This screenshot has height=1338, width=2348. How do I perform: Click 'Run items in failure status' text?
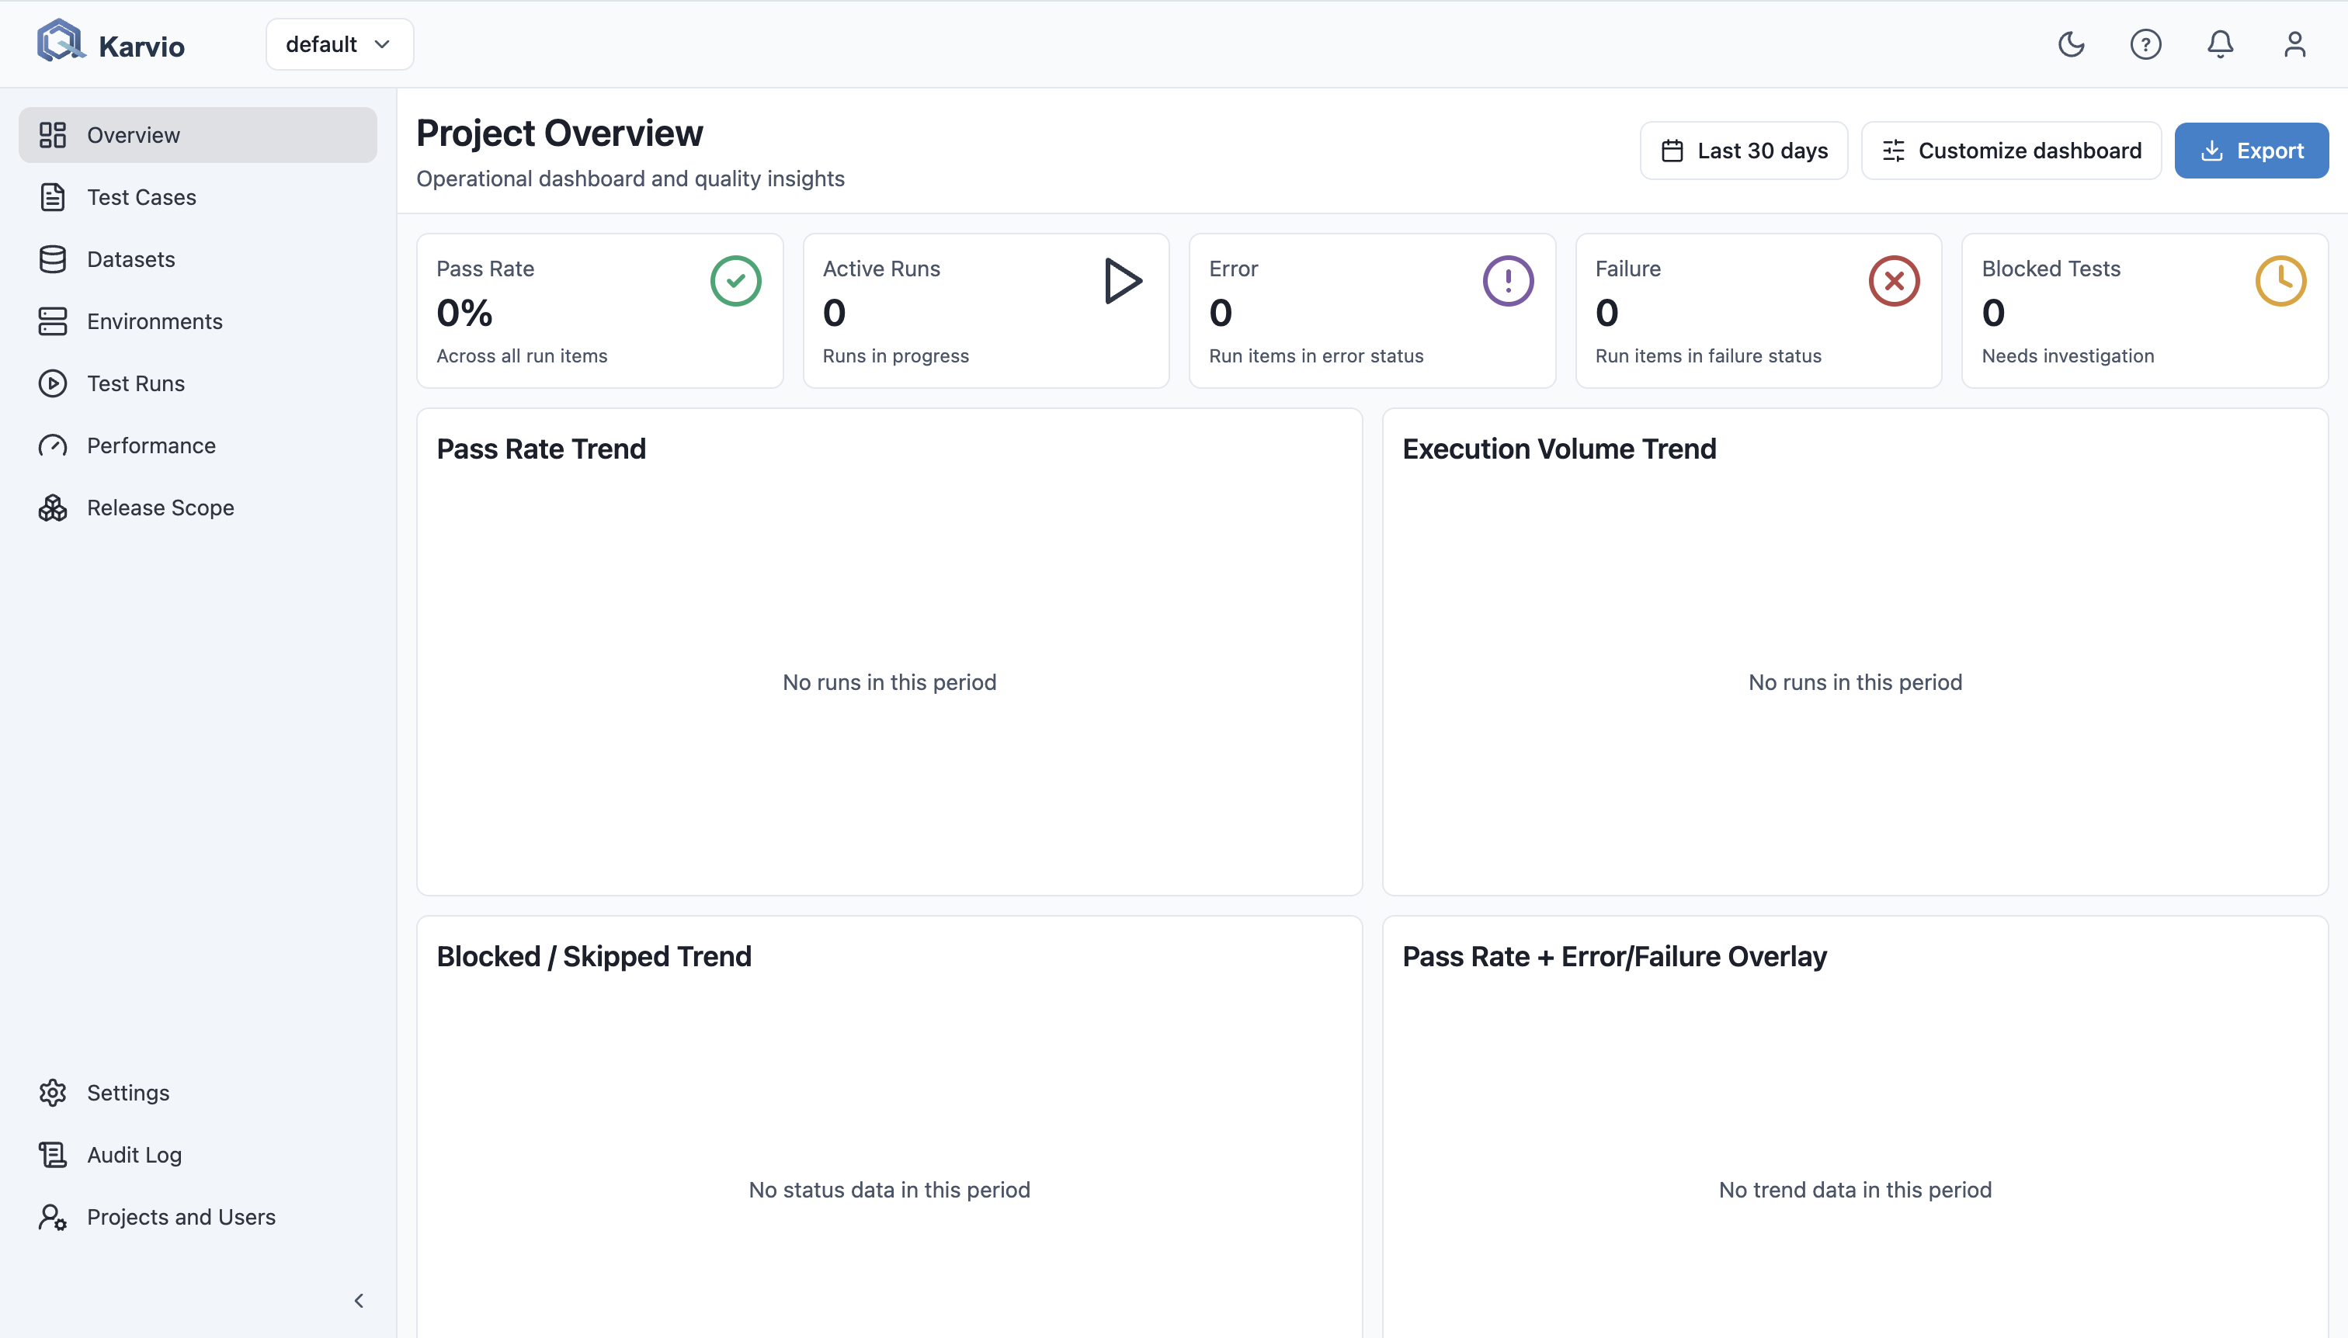pyautogui.click(x=1707, y=355)
